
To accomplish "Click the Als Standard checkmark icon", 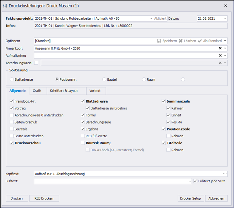I will coord(200,41).
